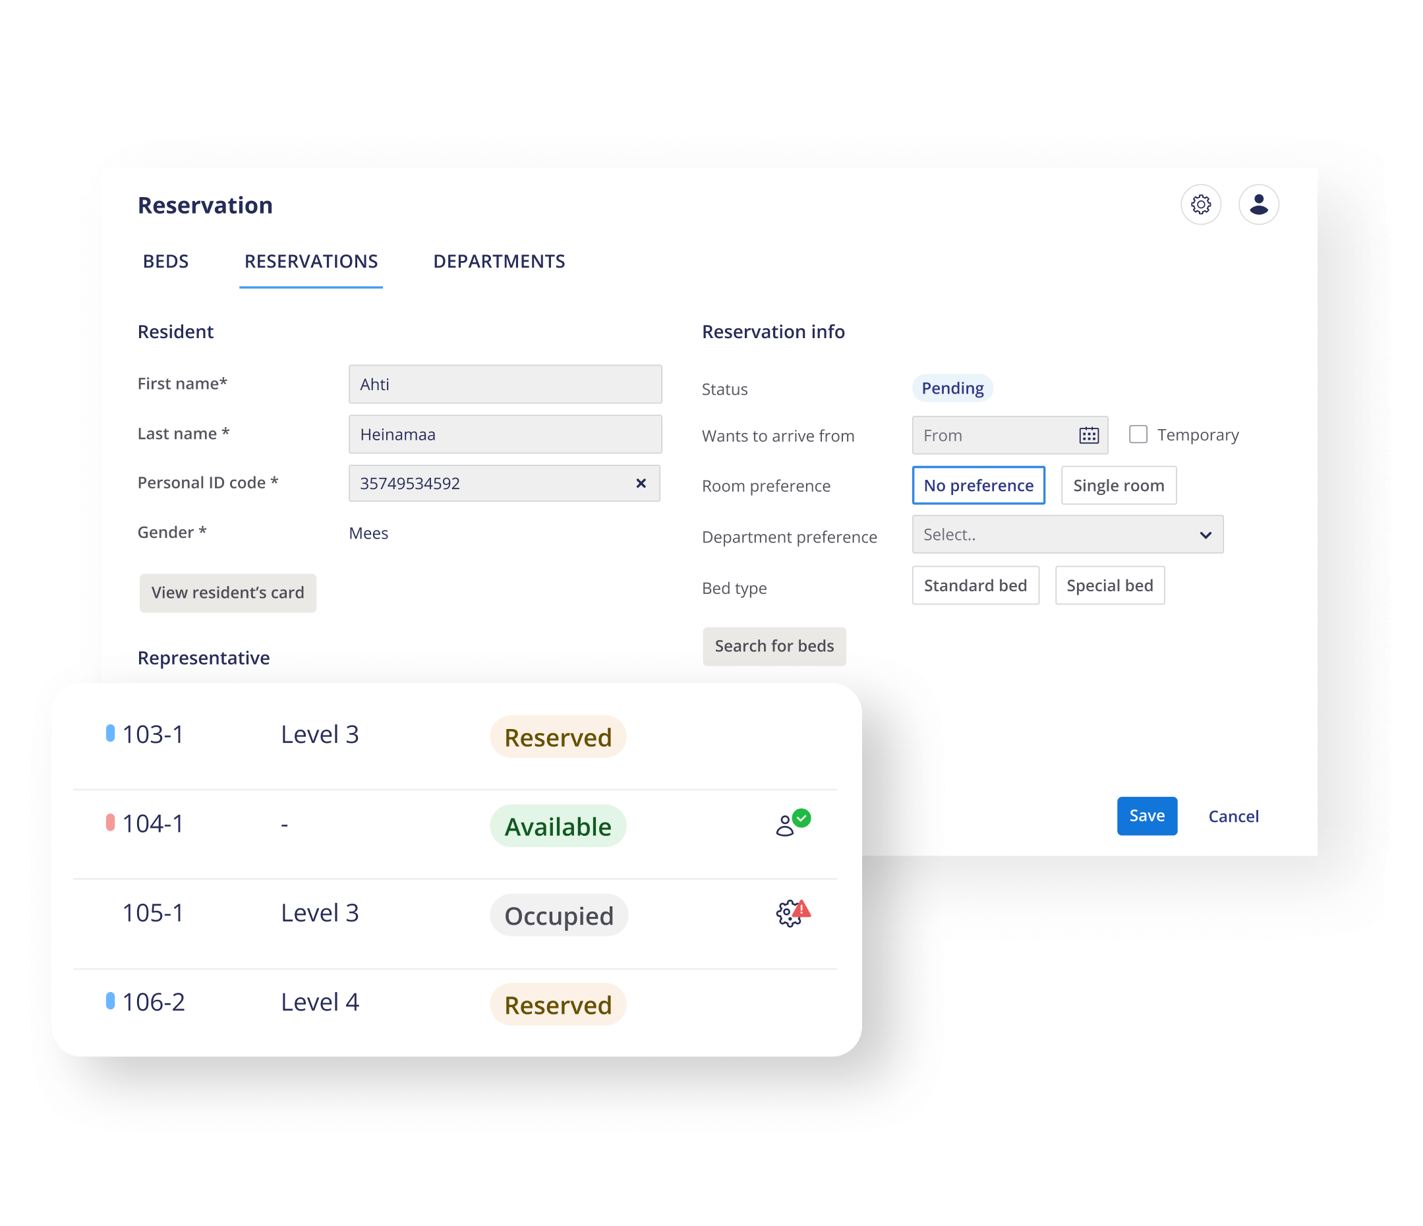Expand the Department preference dropdown
Viewport: 1423px width, 1226px height.
[1066, 535]
